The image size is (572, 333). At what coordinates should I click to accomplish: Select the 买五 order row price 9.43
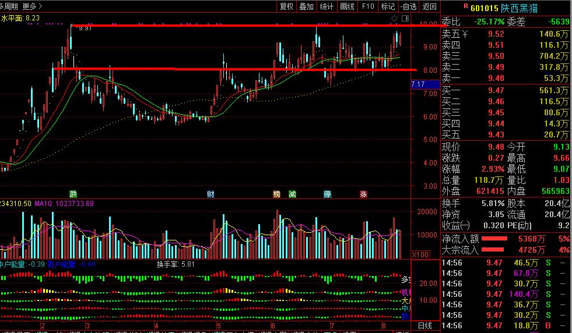(496, 134)
